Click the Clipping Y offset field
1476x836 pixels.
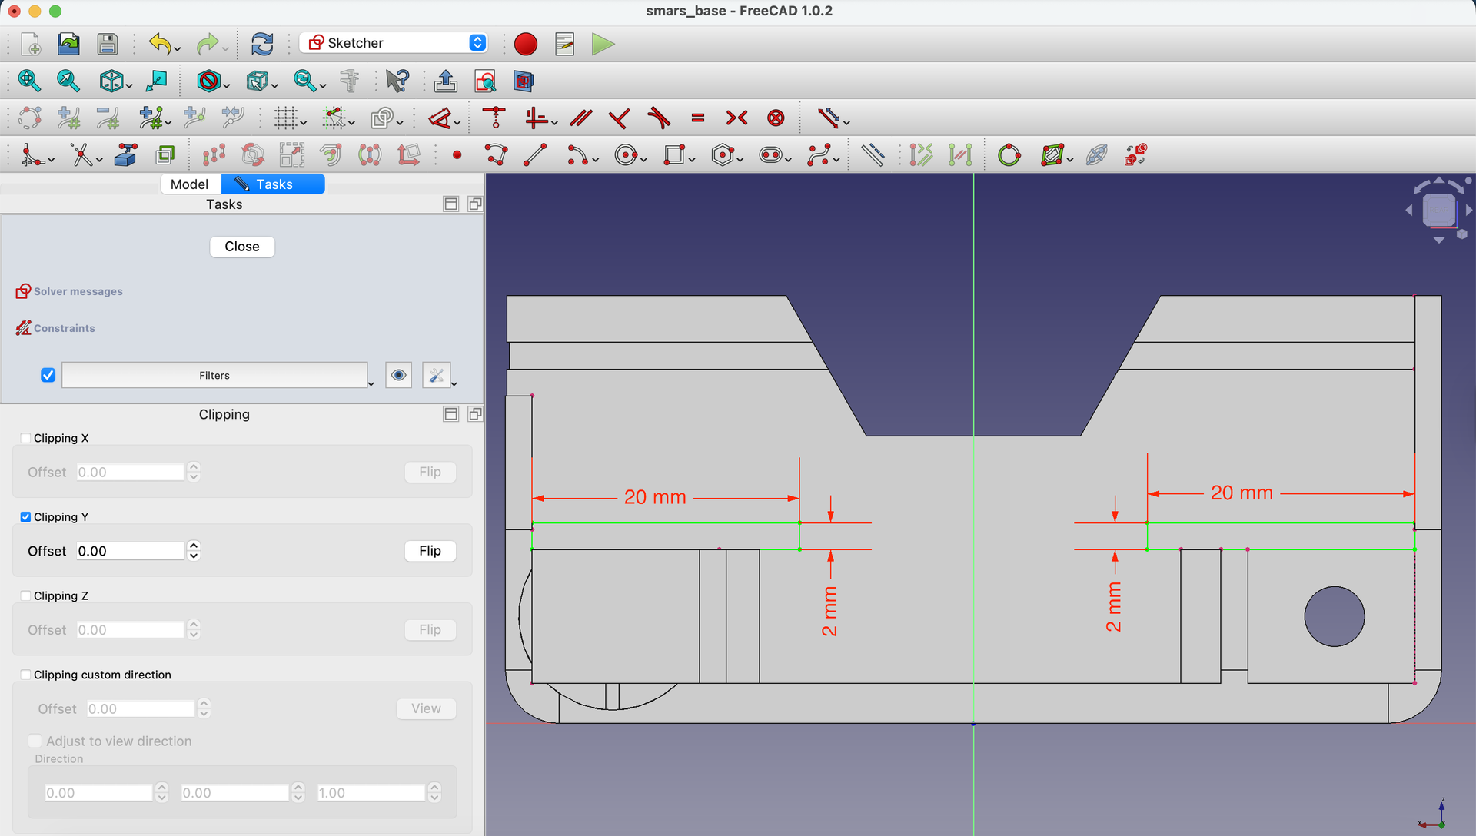click(131, 551)
